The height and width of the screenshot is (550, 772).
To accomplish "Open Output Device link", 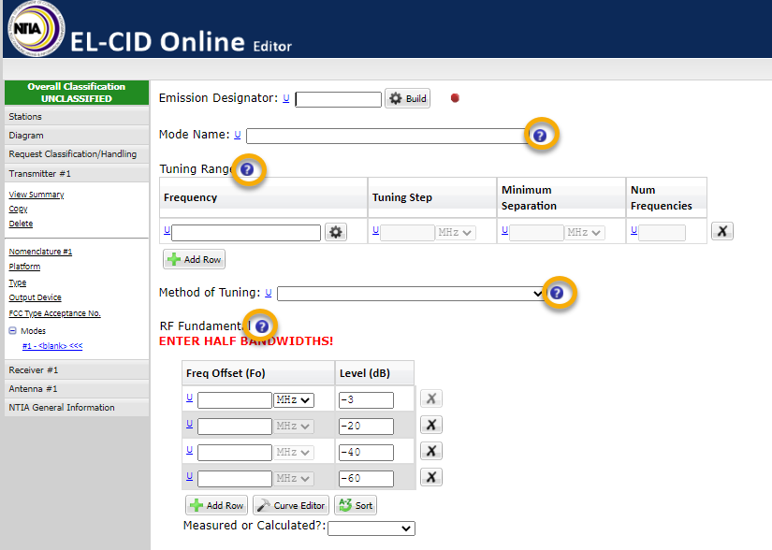I will [x=35, y=297].
